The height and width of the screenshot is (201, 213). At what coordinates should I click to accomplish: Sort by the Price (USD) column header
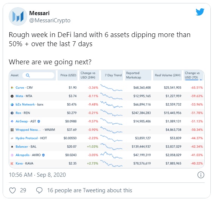[x=67, y=75]
